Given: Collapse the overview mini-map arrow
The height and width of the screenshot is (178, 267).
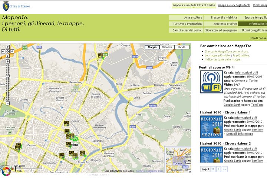Looking at the screenshot, I should coord(189,171).
